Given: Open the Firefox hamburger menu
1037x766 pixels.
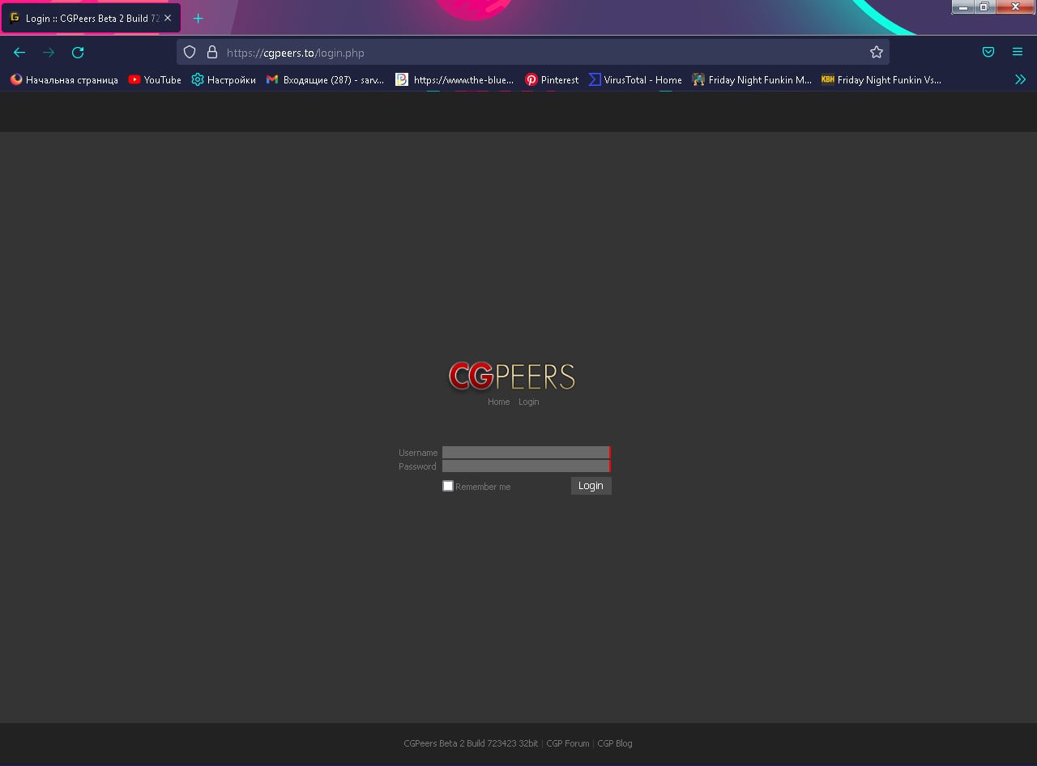Looking at the screenshot, I should pyautogui.click(x=1018, y=53).
